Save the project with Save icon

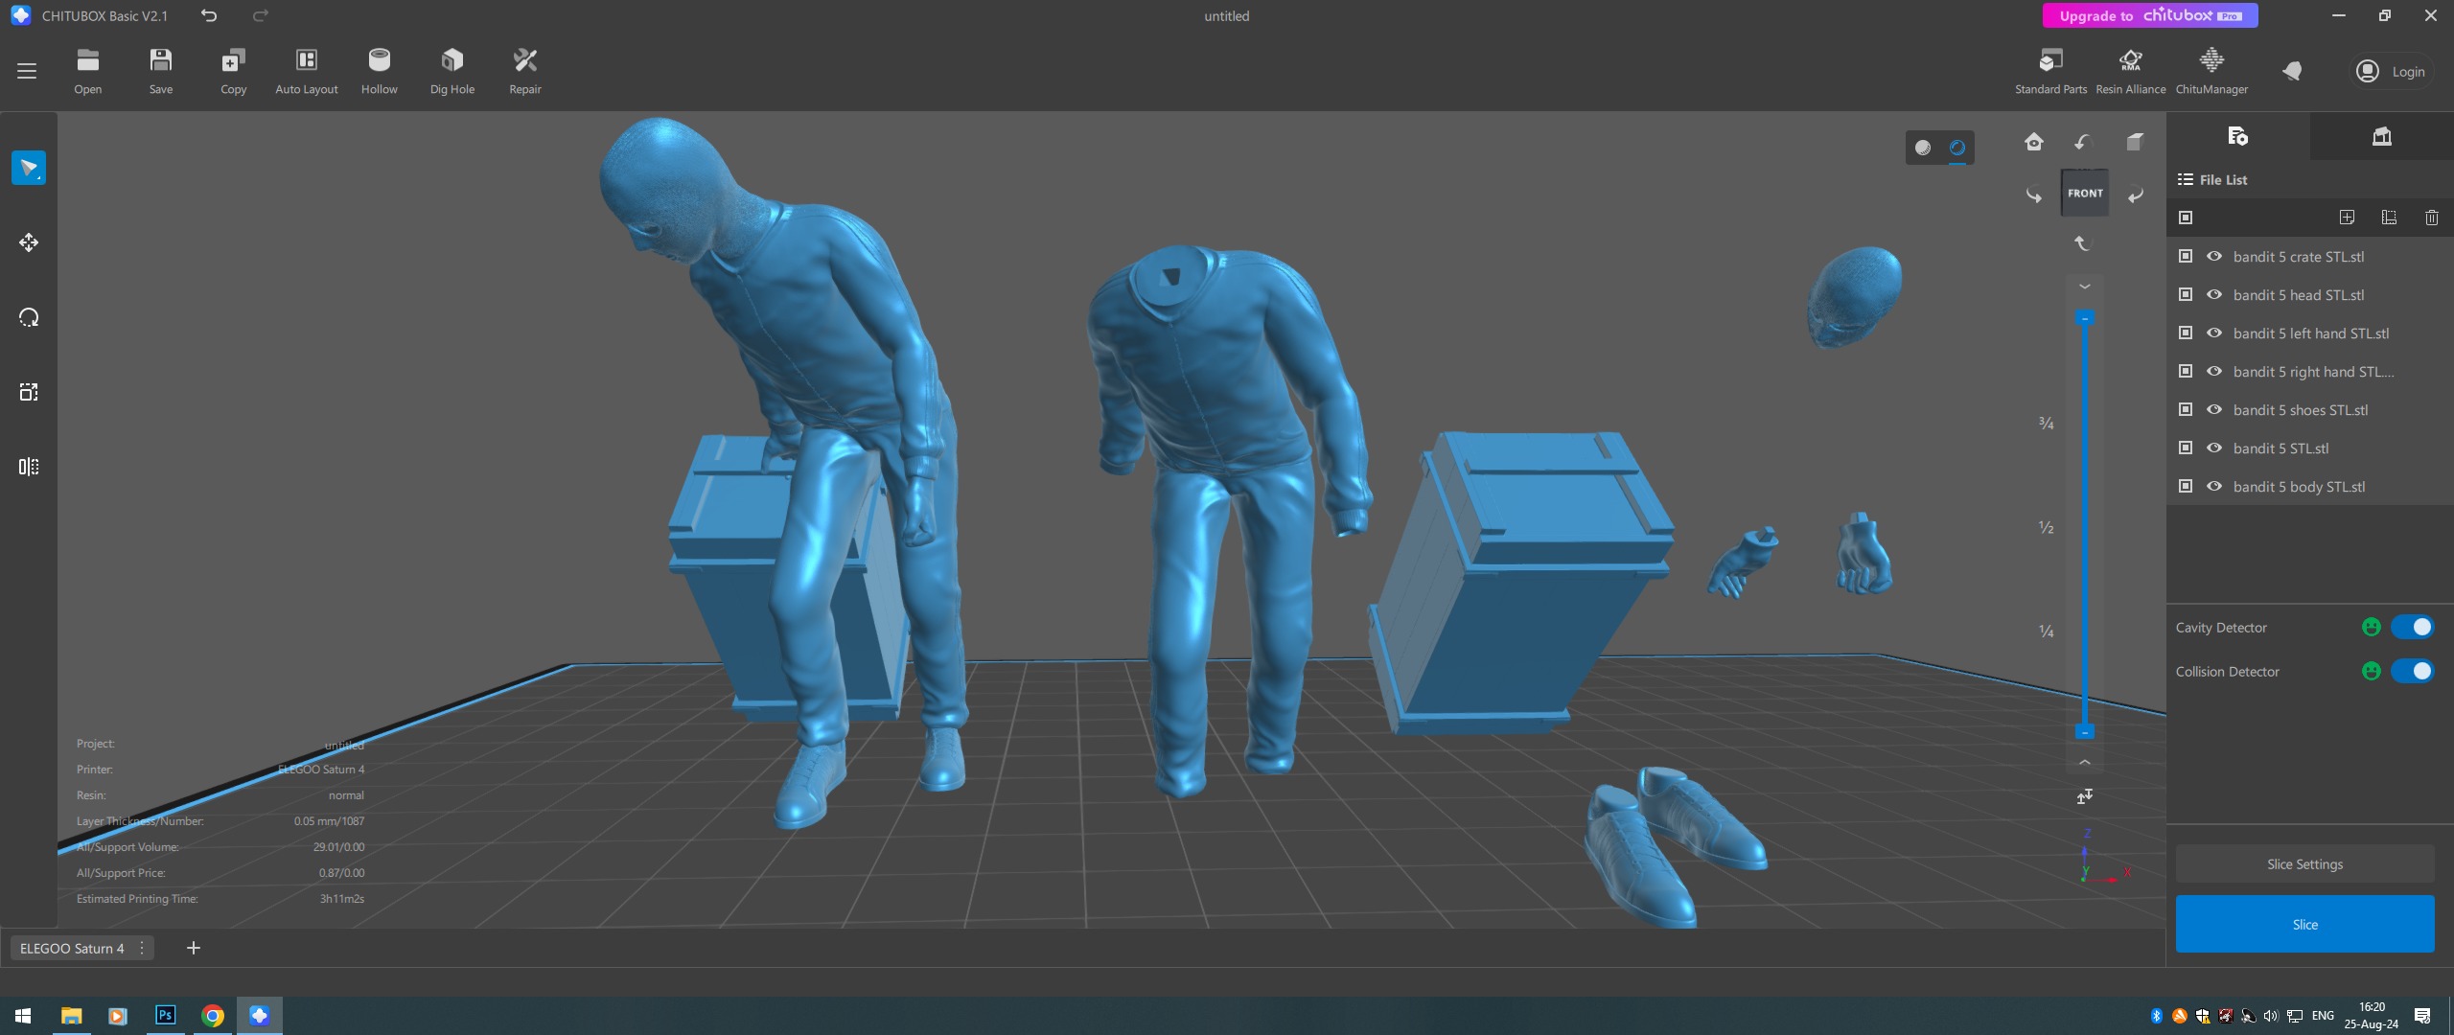[161, 71]
